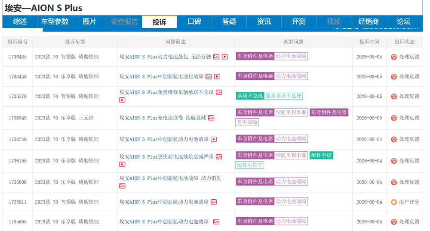This screenshot has height=231, width=430.
Task: Open complaint 1735811 中创新航动力电池故障 link
Action: pos(164,202)
